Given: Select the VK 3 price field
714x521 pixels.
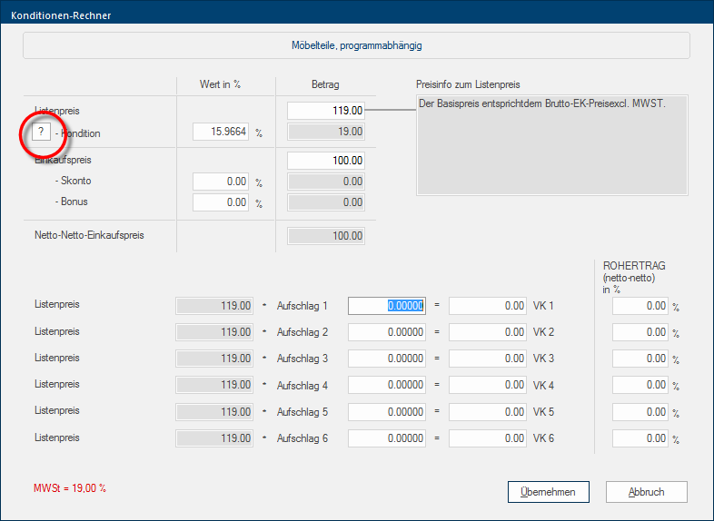Looking at the screenshot, I should click(488, 359).
